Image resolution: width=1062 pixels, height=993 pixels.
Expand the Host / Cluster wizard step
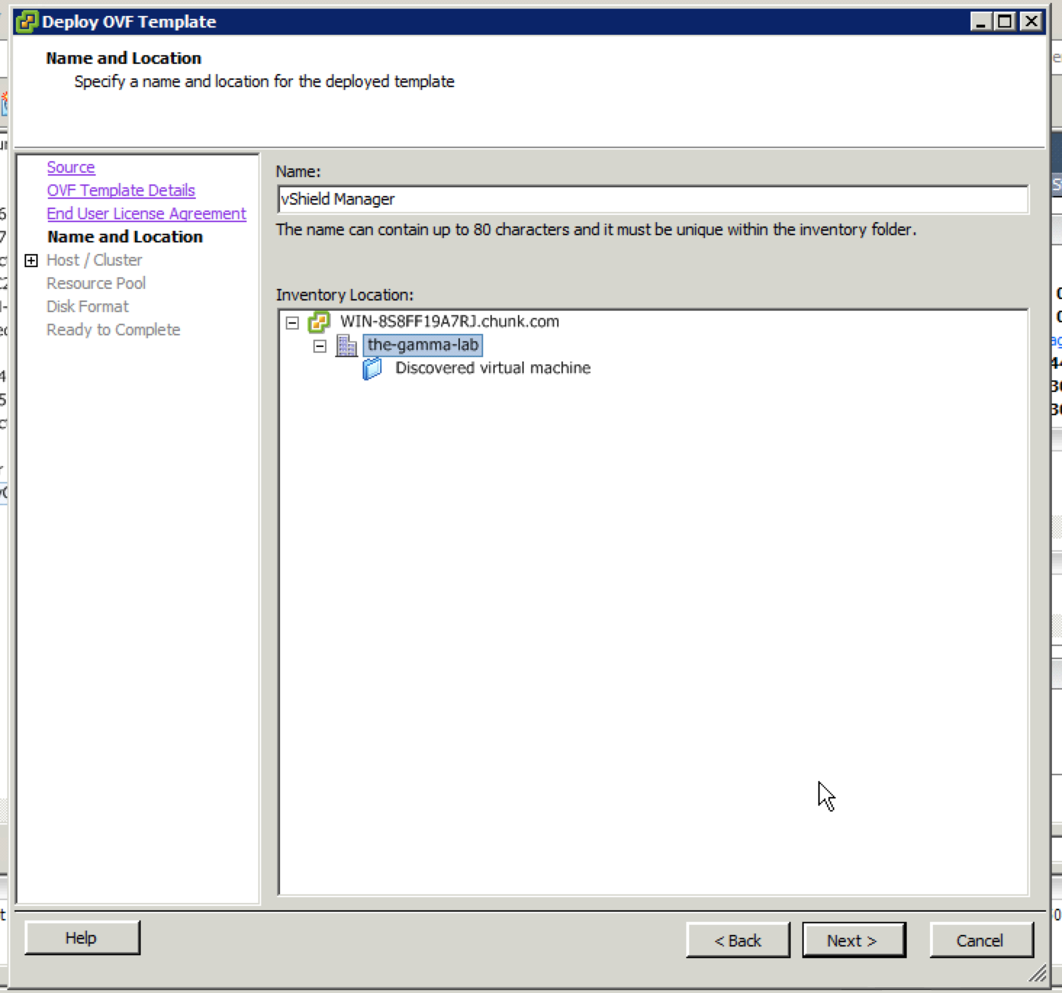pos(31,261)
